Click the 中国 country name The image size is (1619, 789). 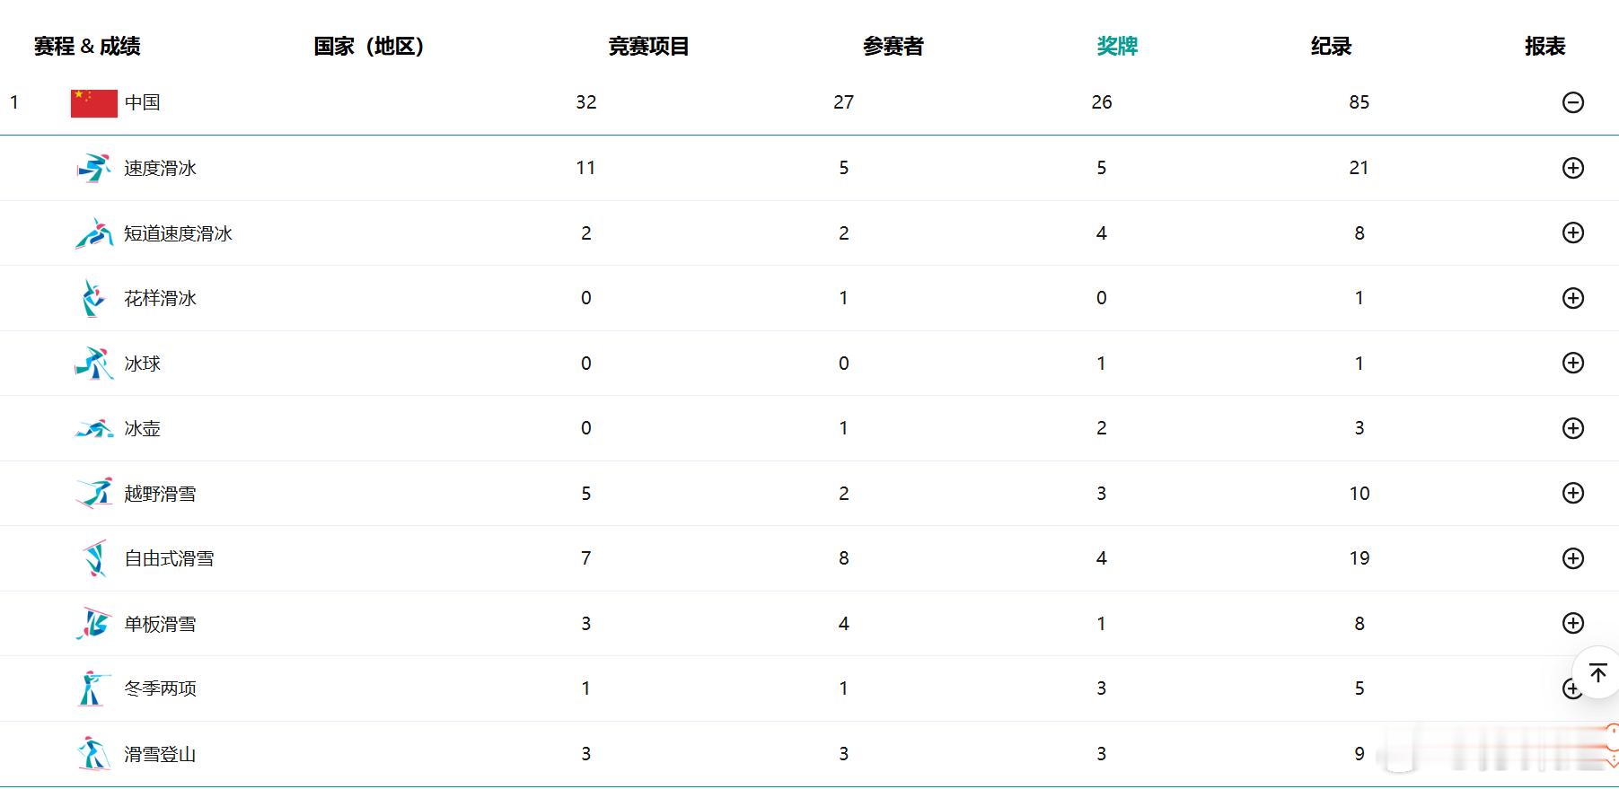point(143,102)
